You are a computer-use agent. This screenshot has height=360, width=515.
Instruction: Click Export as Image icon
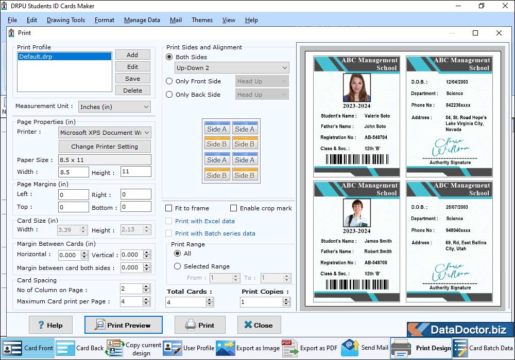click(226, 348)
